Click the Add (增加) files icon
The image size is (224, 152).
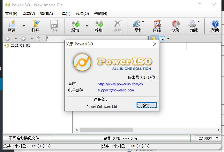(x=75, y=24)
